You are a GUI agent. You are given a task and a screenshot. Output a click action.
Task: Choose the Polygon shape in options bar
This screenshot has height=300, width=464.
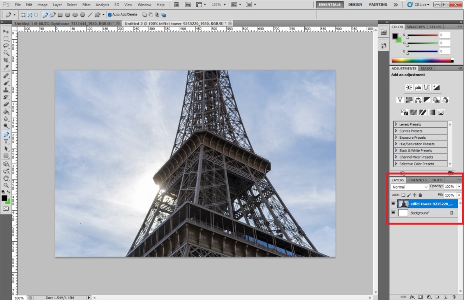click(x=83, y=14)
